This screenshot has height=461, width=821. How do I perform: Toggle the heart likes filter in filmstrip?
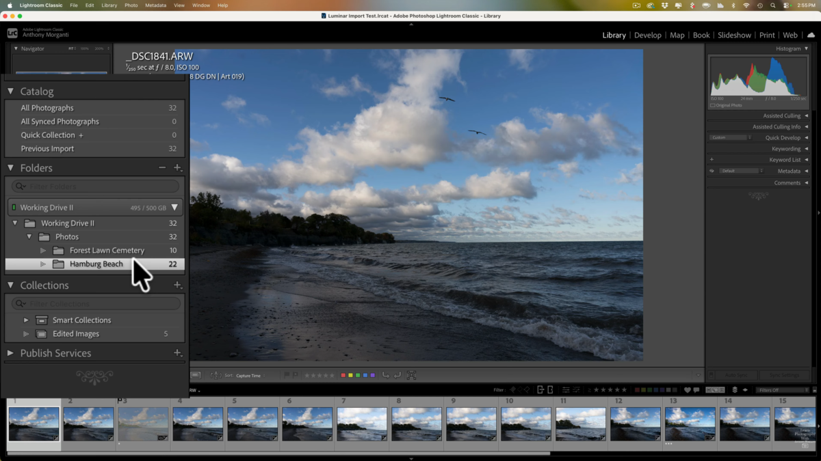[x=688, y=390]
